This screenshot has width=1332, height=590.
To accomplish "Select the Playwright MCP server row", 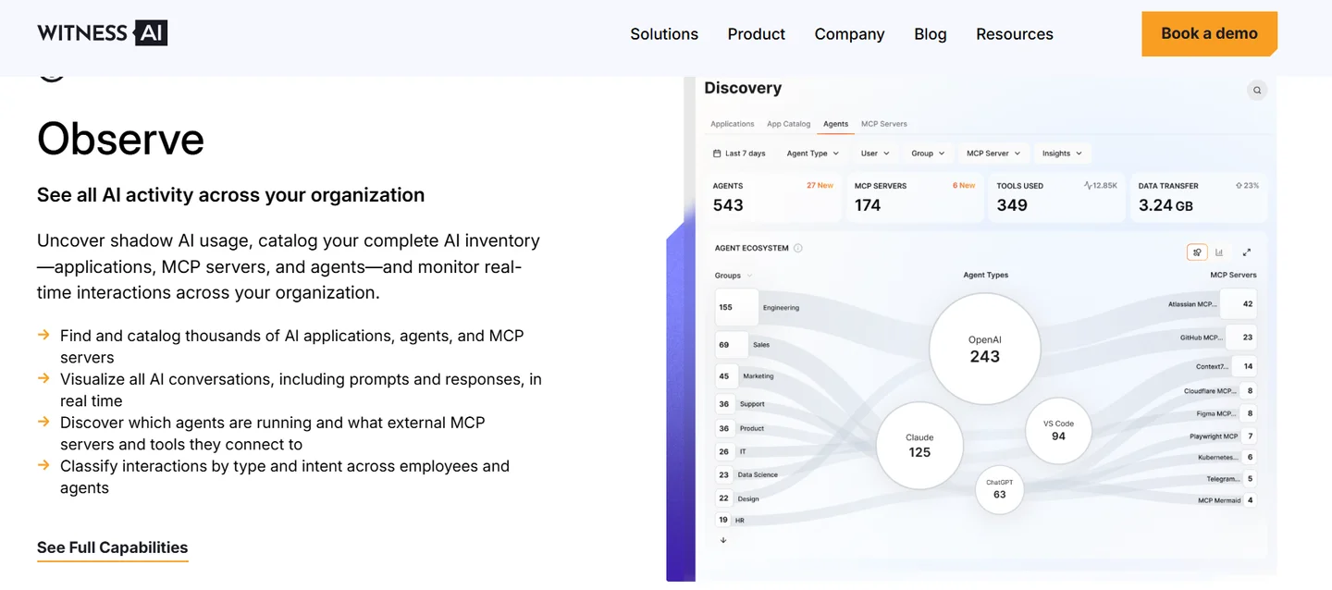I will coord(1223,436).
